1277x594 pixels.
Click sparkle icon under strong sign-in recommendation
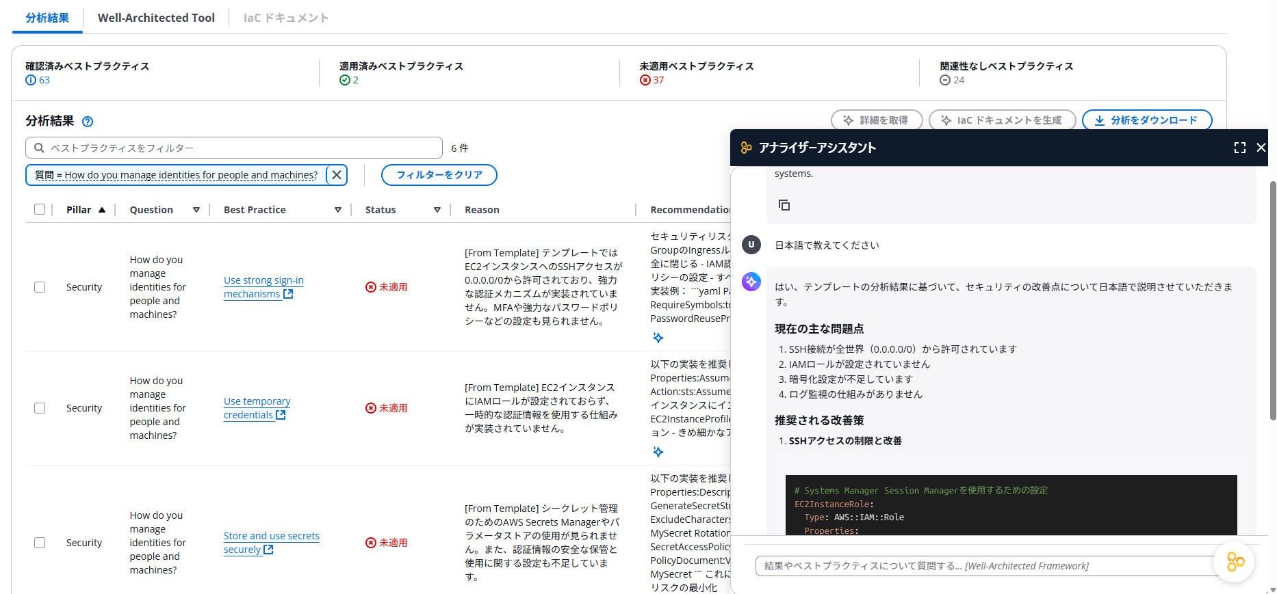[x=658, y=338]
